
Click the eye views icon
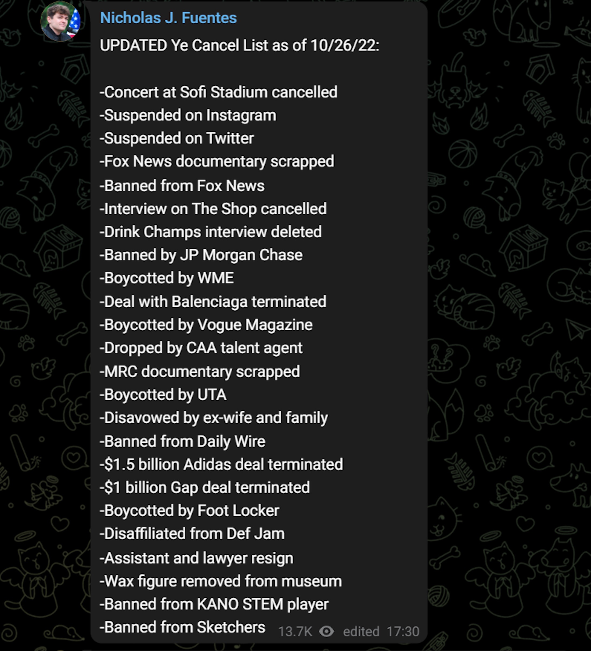pyautogui.click(x=326, y=631)
